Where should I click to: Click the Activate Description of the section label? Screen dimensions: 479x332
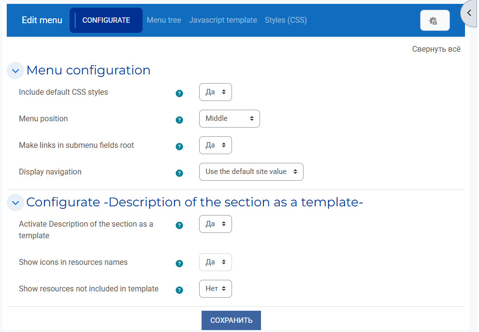[x=86, y=230]
